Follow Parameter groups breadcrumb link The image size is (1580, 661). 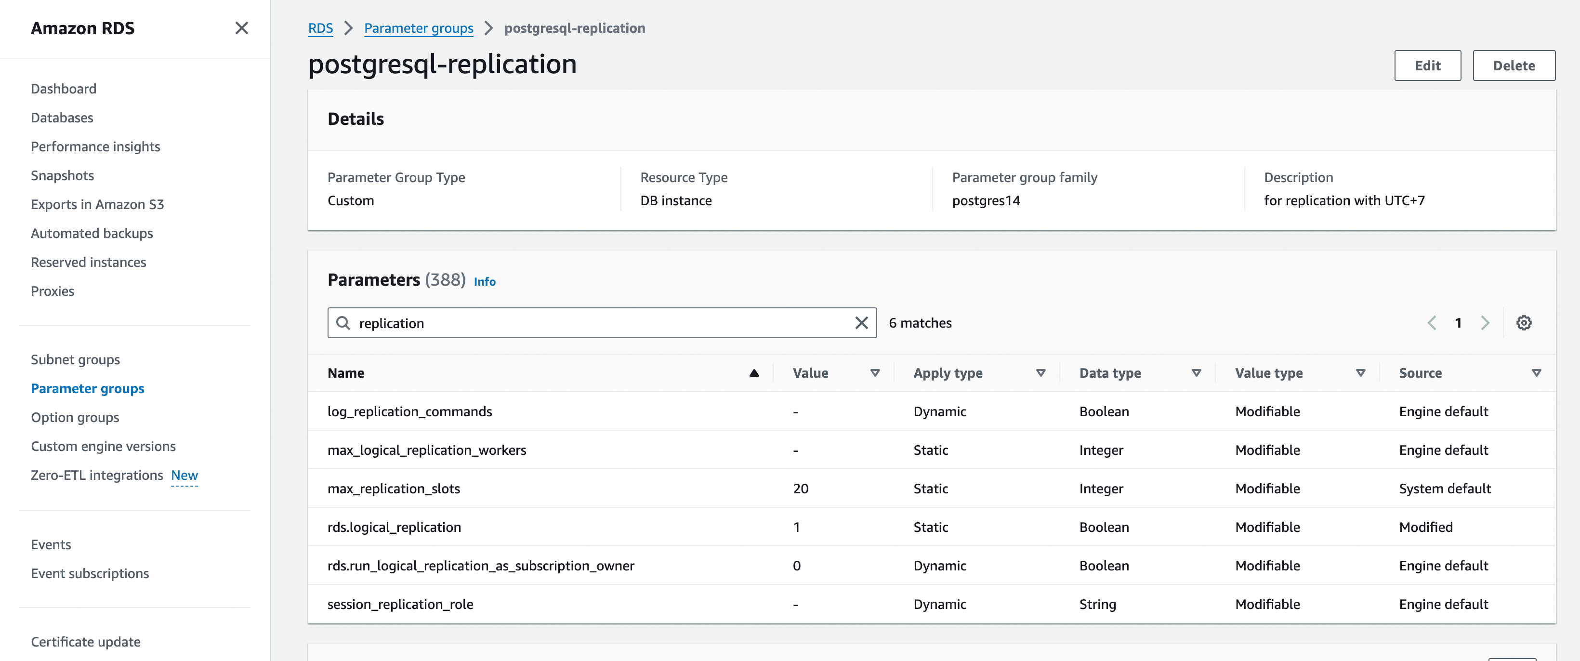pyautogui.click(x=418, y=28)
